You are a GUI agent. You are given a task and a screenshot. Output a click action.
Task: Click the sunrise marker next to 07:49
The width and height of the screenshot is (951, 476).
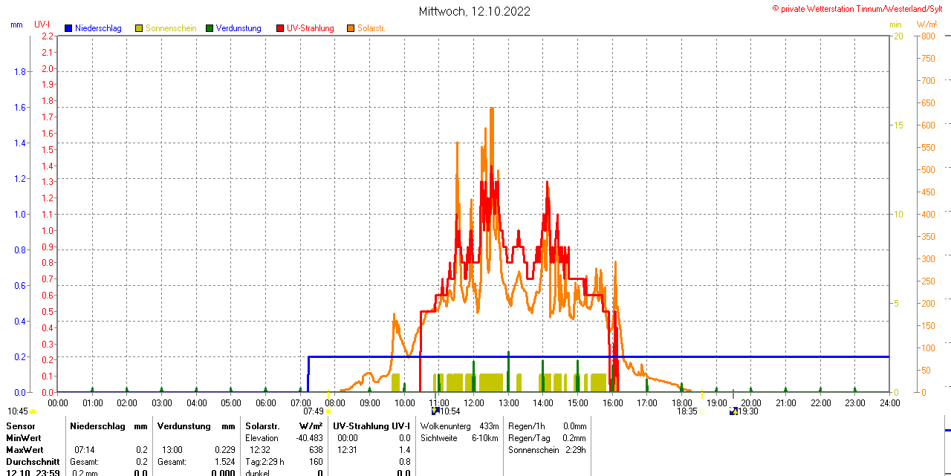[328, 411]
